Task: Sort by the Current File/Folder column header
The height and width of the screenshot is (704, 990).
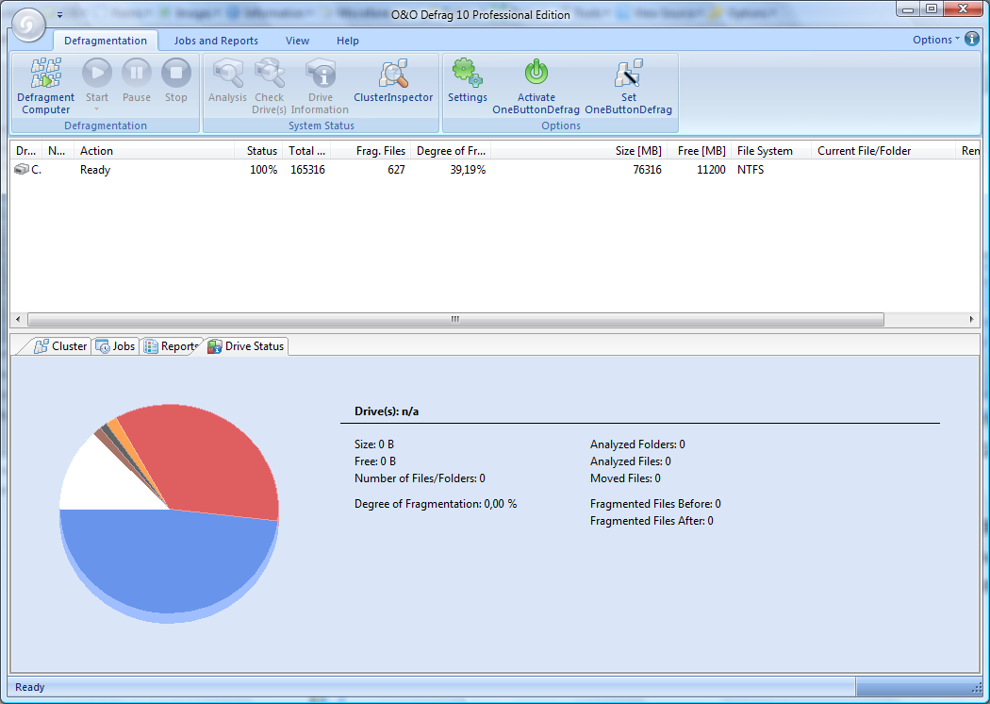Action: (x=883, y=151)
